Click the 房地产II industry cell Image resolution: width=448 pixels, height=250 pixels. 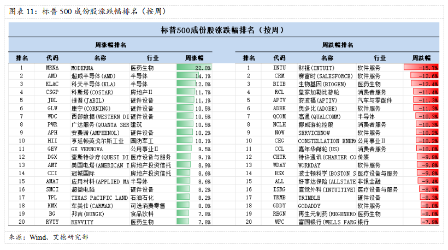[x=142, y=92]
